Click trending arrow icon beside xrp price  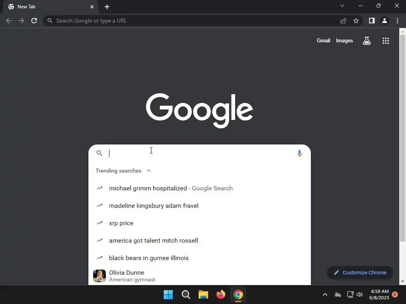point(100,223)
